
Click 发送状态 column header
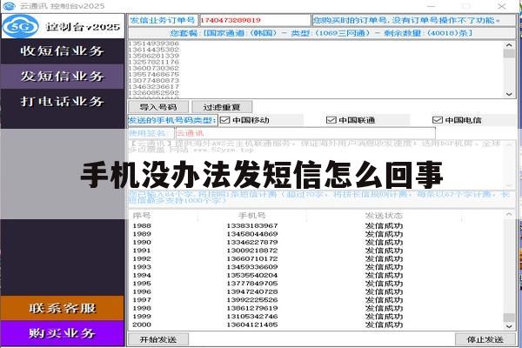coord(384,216)
